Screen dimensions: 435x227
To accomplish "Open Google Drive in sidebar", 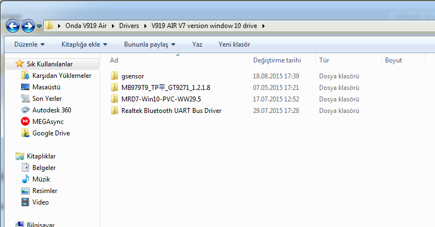I will (51, 133).
